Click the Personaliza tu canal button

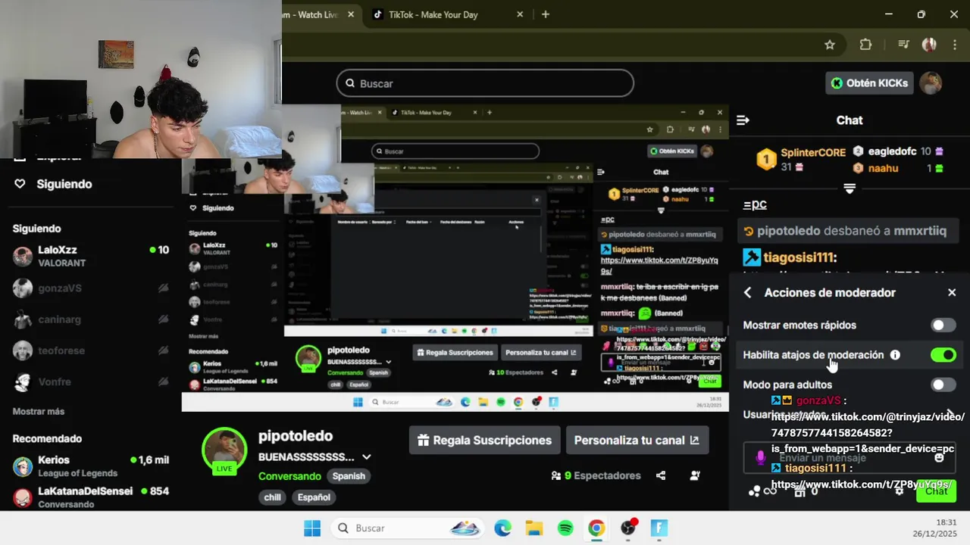[637, 440]
